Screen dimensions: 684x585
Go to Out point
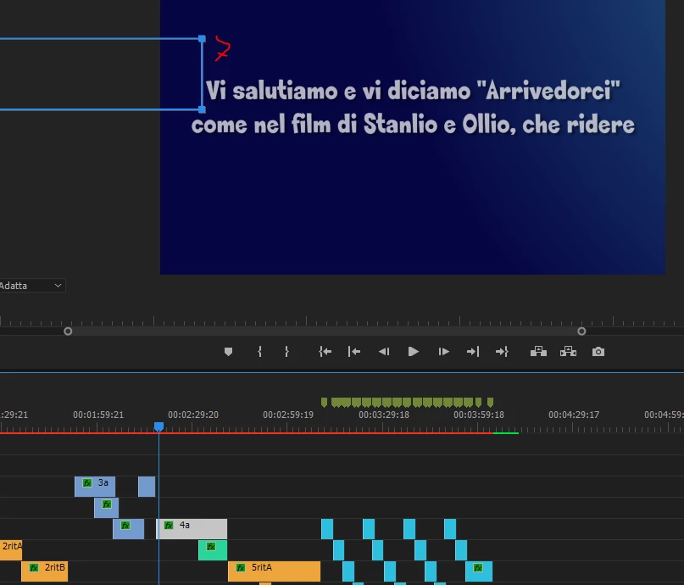point(502,352)
